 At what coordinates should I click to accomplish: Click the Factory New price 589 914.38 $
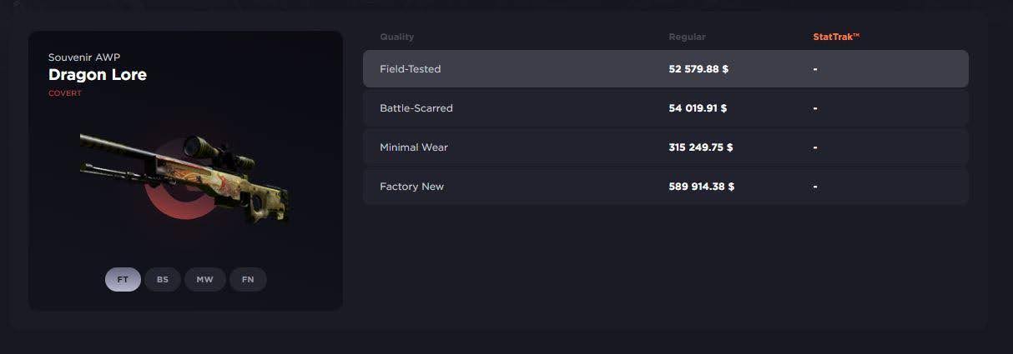tap(702, 187)
